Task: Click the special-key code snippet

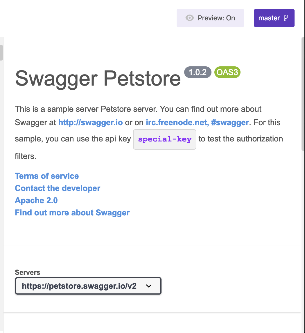Action: [165, 139]
